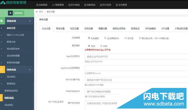Click the arrow icon before sidebar item 添加商品
This screenshot has width=188, height=110.
click(x=1, y=77)
